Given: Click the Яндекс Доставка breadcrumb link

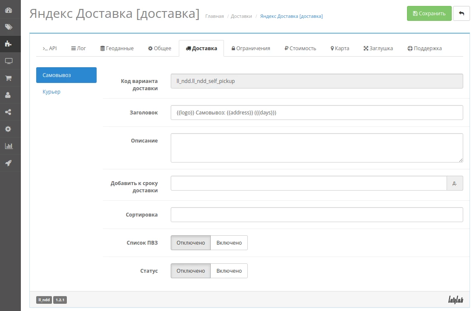Looking at the screenshot, I should (x=291, y=16).
